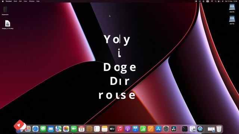Open the Edit menu
This screenshot has height=134, width=239.
[20, 1]
